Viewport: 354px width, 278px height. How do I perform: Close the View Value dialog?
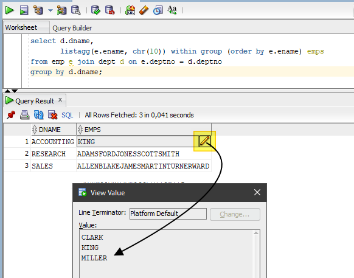(257, 192)
